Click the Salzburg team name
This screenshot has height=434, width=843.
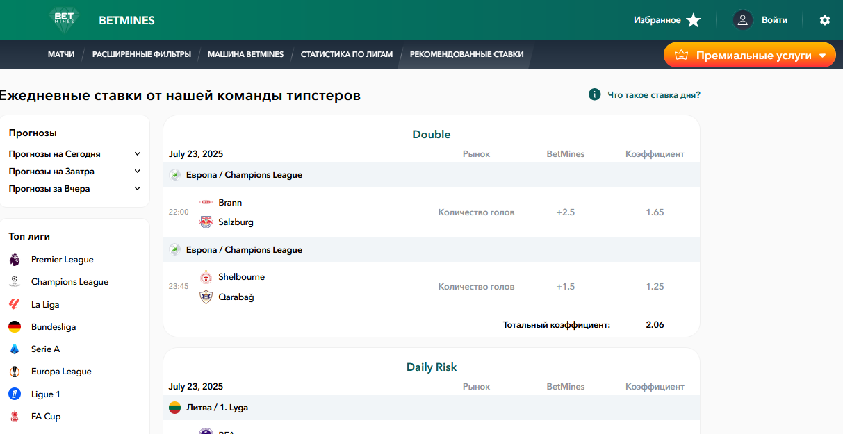coord(236,222)
